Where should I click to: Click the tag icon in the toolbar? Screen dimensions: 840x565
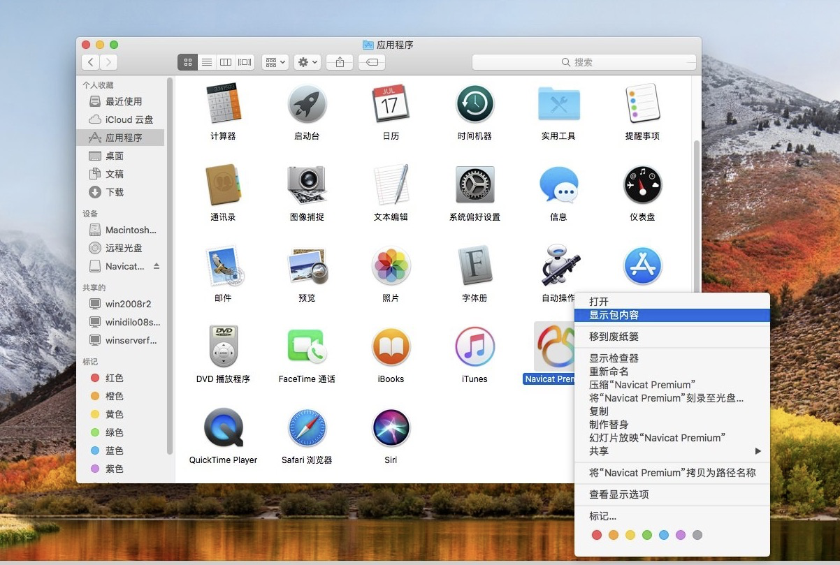pos(371,62)
